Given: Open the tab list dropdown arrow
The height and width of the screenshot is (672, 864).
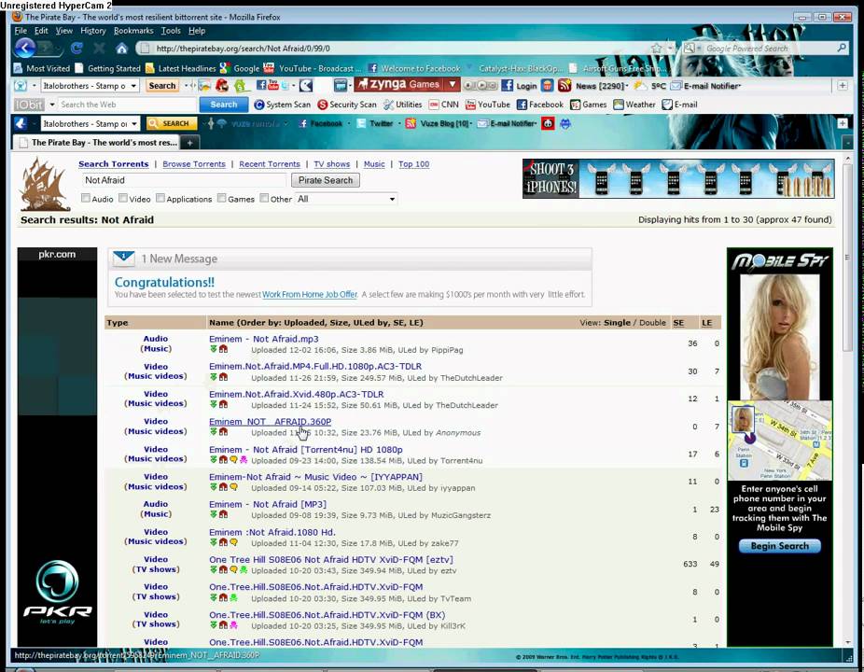Looking at the screenshot, I should coord(847,143).
